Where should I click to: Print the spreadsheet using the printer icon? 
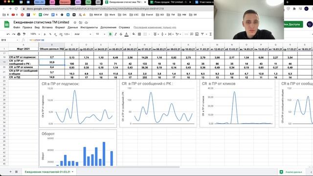click(x=19, y=34)
